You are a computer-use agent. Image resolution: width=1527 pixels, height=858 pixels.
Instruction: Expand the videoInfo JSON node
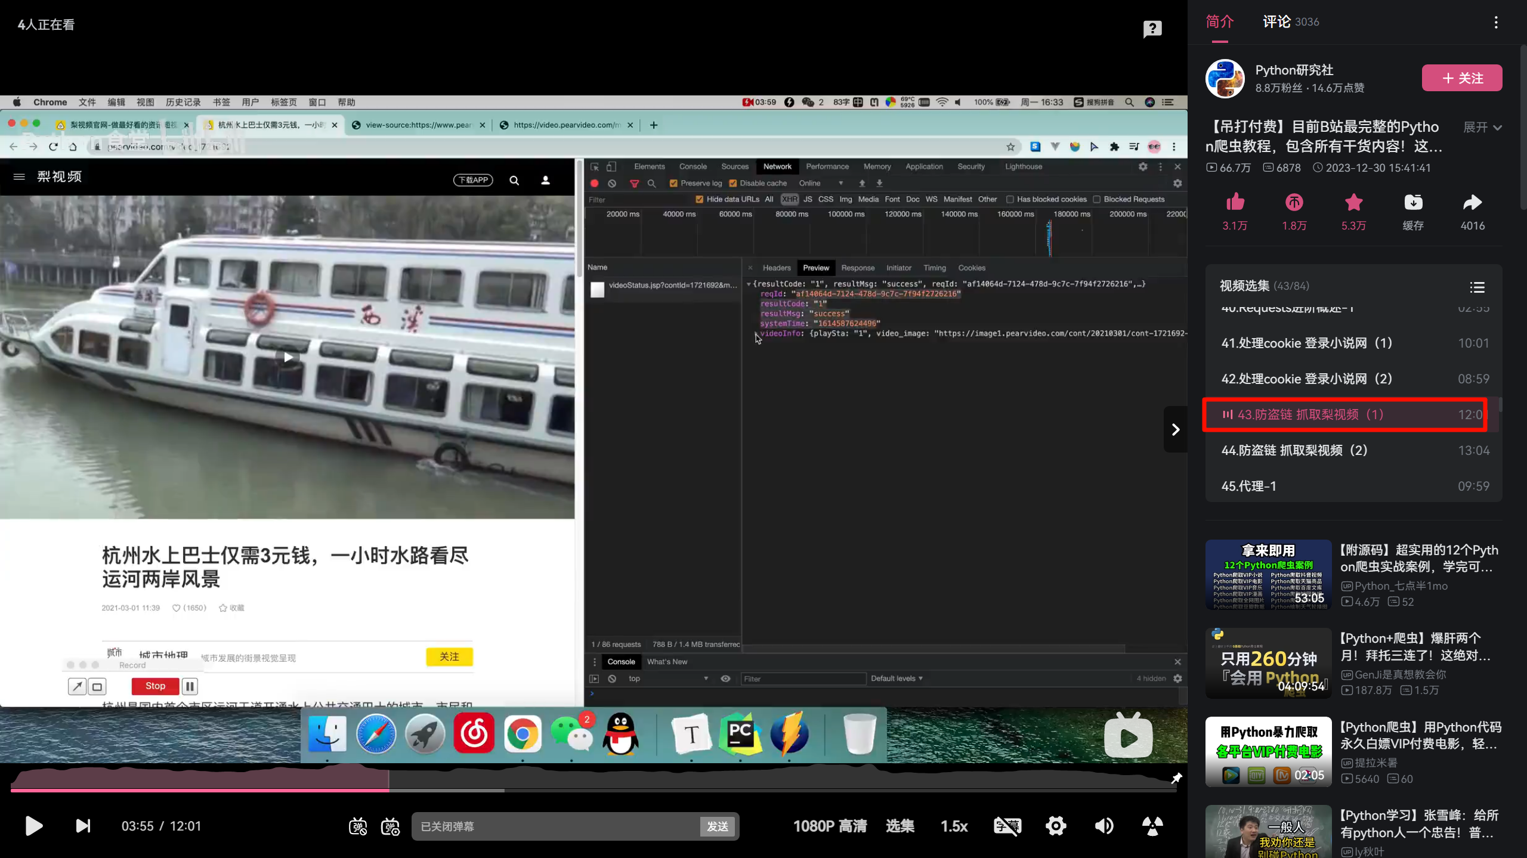pyautogui.click(x=757, y=334)
